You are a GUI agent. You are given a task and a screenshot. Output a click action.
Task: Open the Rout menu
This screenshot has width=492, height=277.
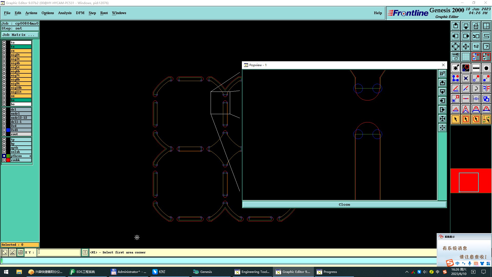(104, 13)
